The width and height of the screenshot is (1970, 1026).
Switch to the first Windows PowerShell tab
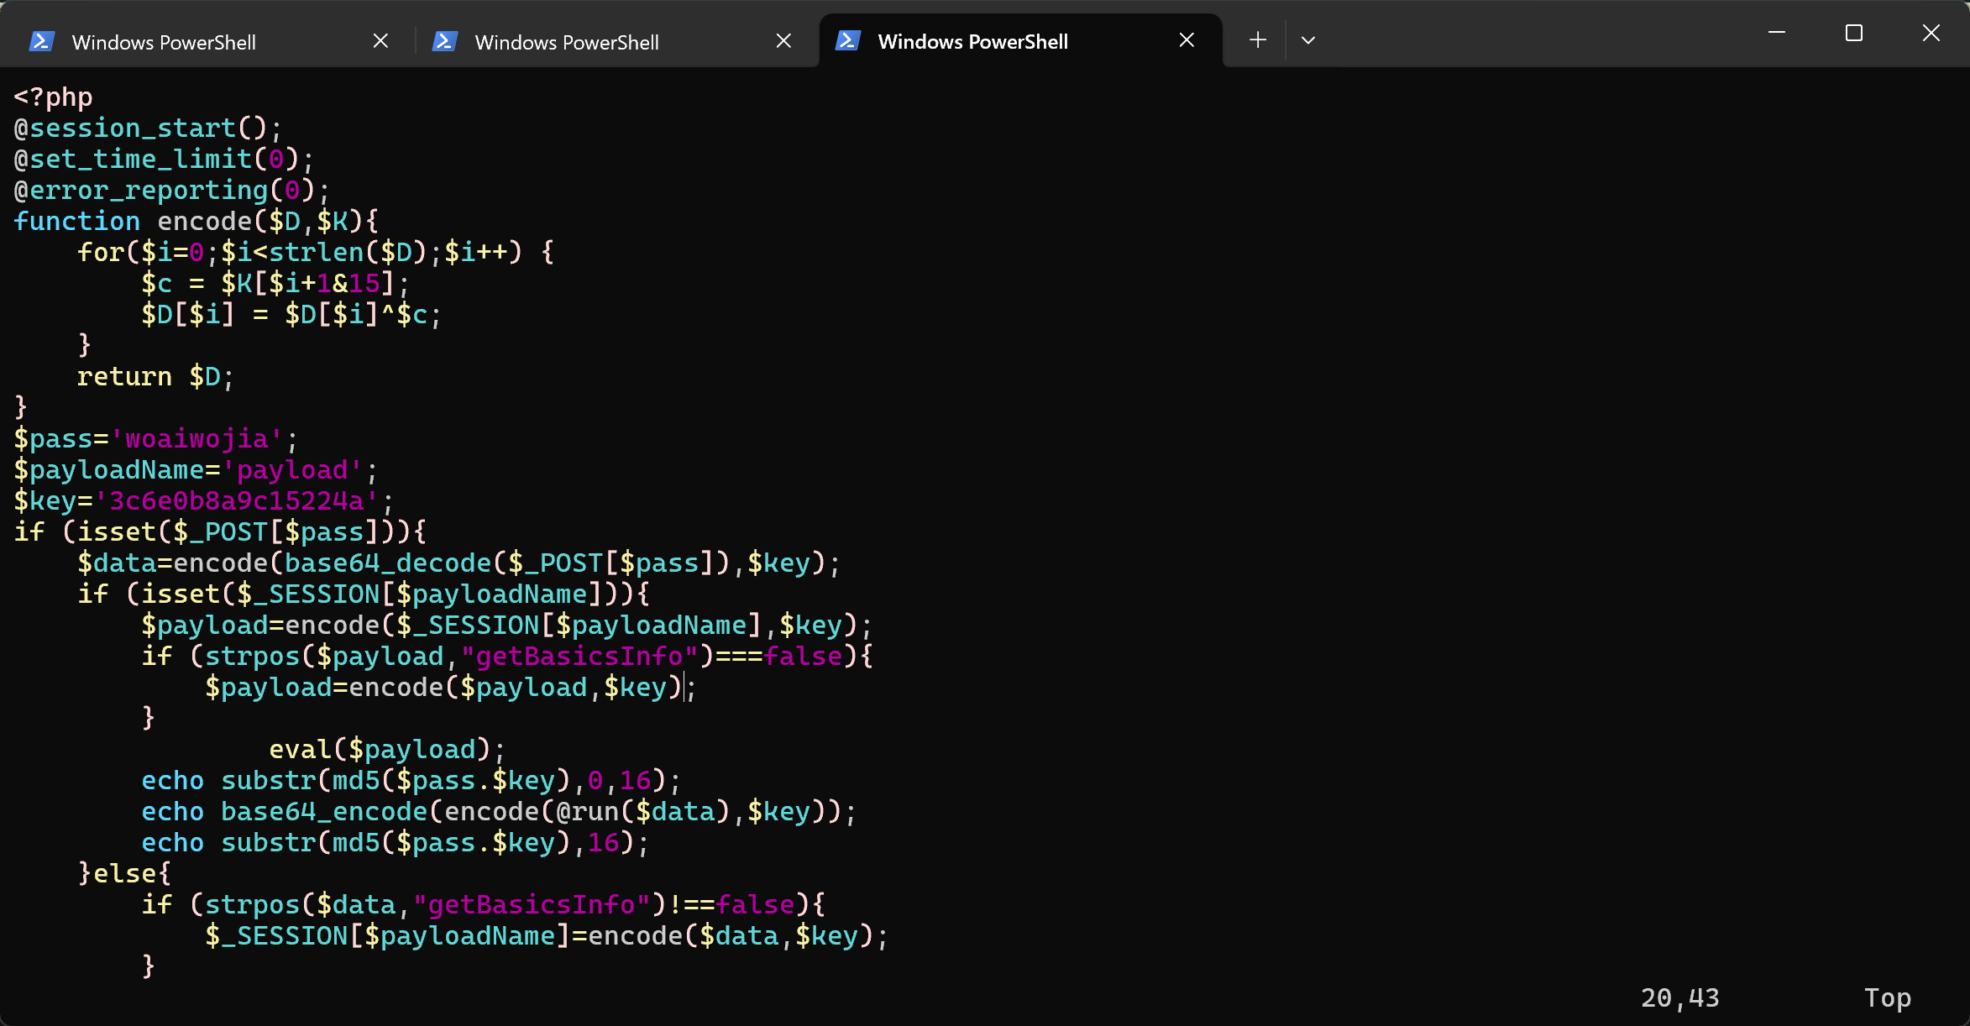click(x=164, y=42)
